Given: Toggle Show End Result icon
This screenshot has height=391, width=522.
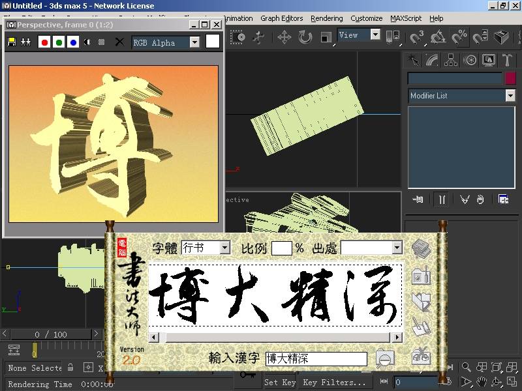Looking at the screenshot, I should click(x=442, y=199).
